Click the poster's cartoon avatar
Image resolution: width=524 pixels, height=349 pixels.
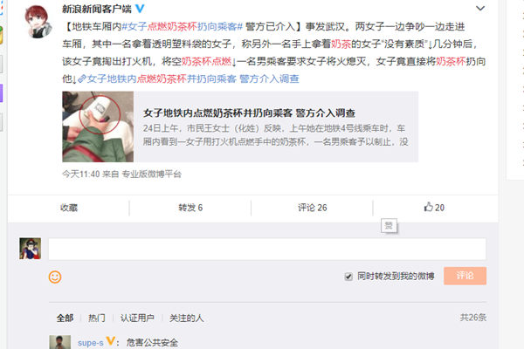[x=38, y=21]
